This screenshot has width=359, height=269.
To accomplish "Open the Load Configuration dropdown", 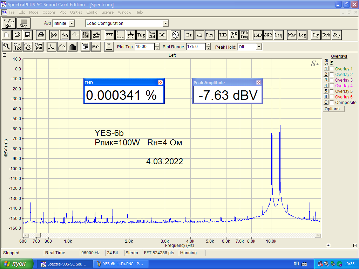I will (x=165, y=23).
